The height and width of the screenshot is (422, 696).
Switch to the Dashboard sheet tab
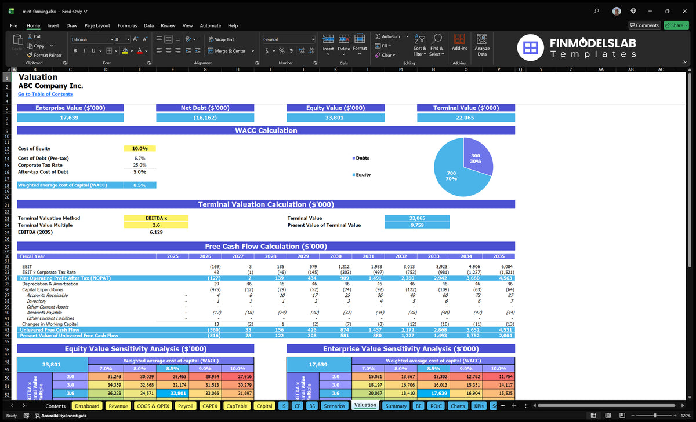(x=87, y=406)
